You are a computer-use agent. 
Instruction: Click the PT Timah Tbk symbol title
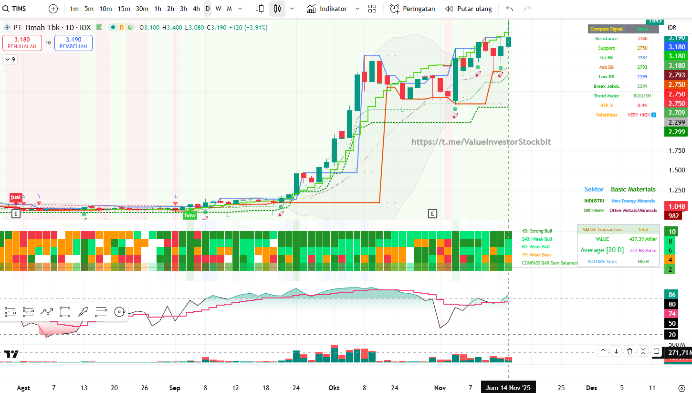(x=52, y=28)
